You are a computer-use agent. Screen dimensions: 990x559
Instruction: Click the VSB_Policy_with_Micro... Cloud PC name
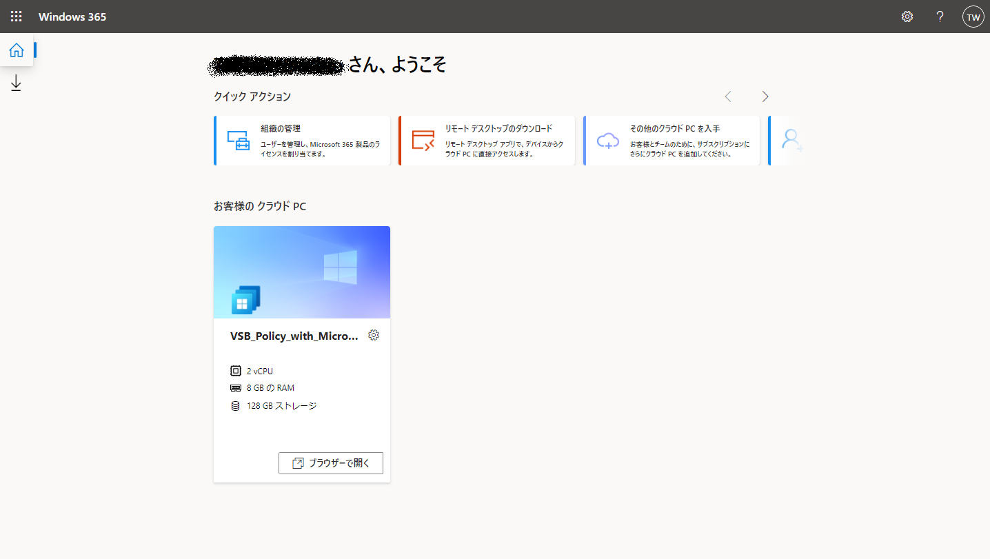pos(294,336)
